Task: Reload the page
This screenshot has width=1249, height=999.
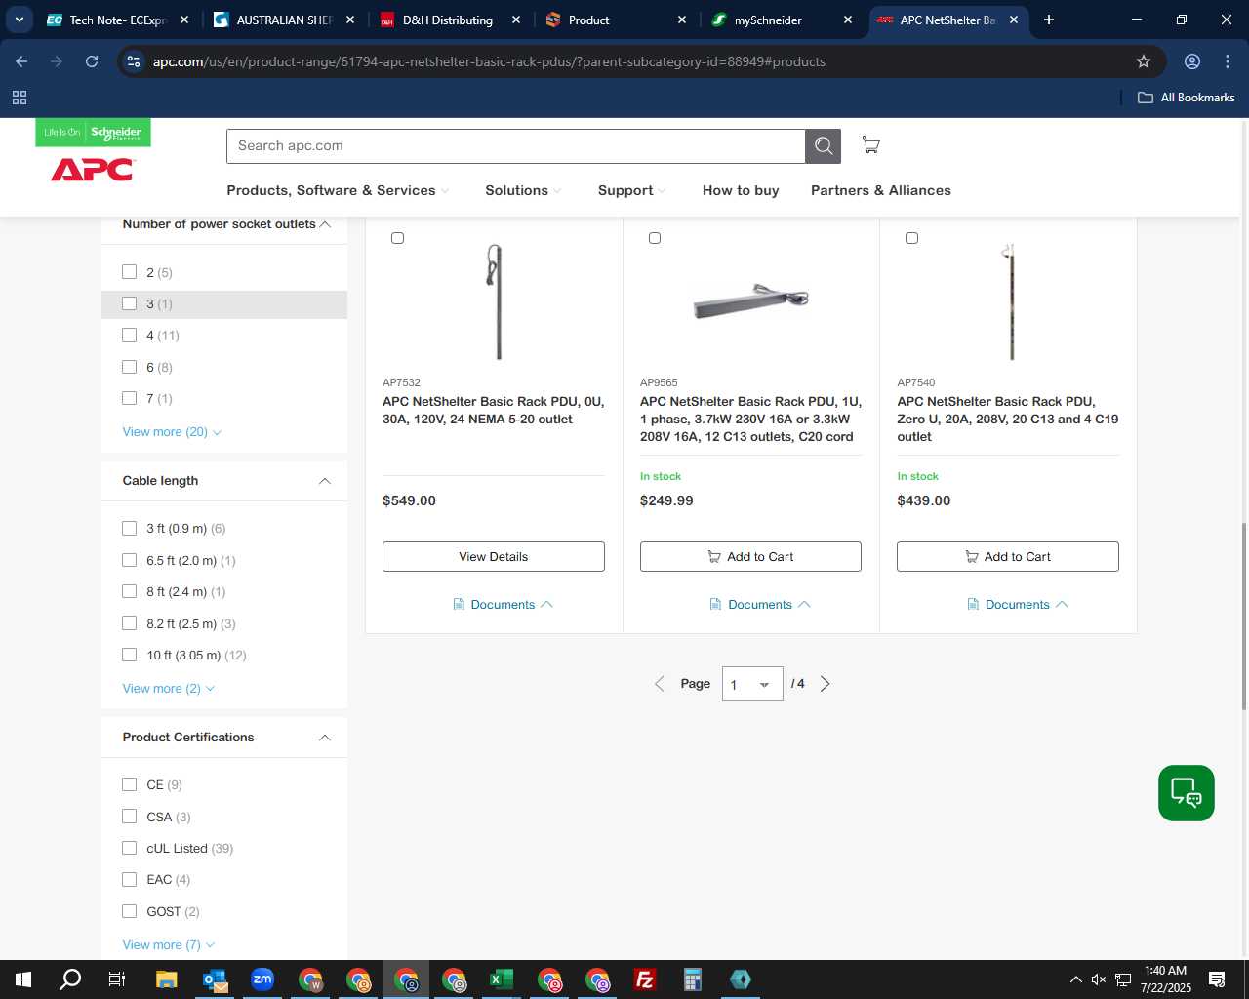Action: [92, 61]
